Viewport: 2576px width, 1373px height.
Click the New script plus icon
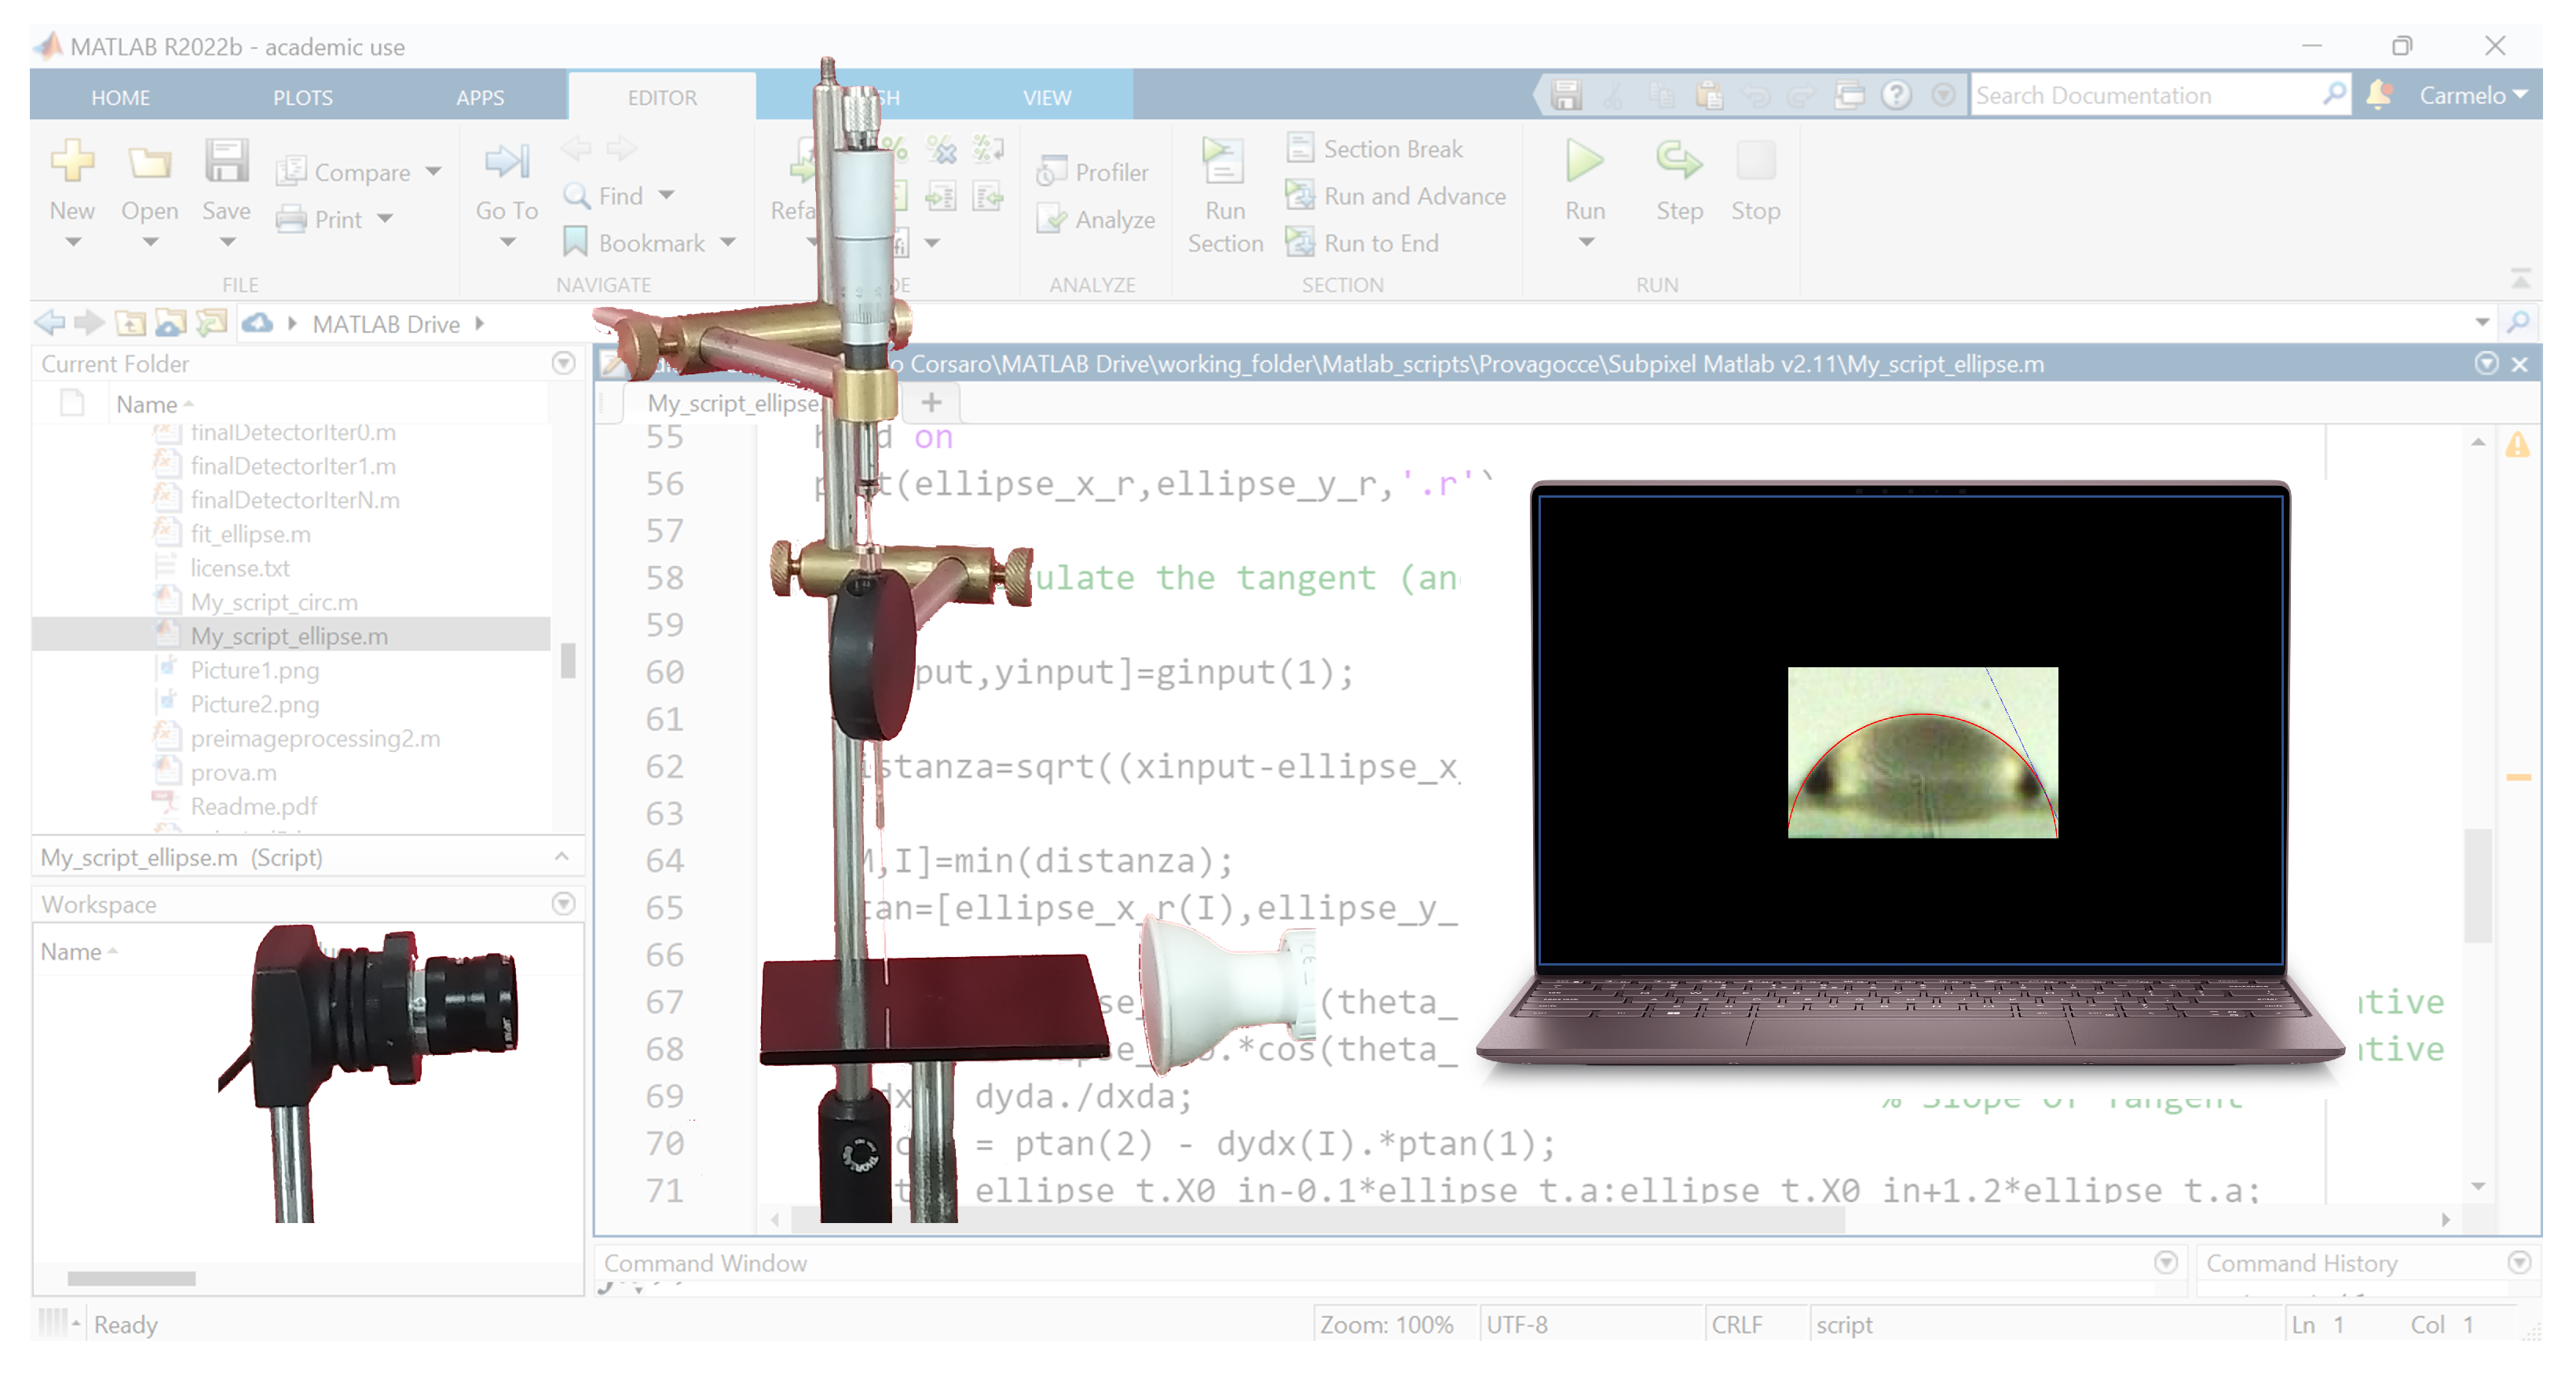(72, 162)
